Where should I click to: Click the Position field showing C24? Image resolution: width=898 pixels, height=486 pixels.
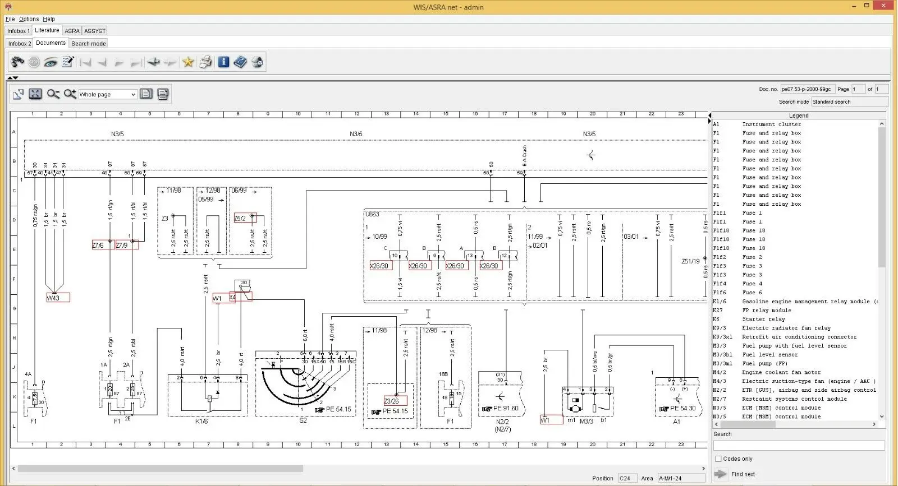(x=628, y=478)
